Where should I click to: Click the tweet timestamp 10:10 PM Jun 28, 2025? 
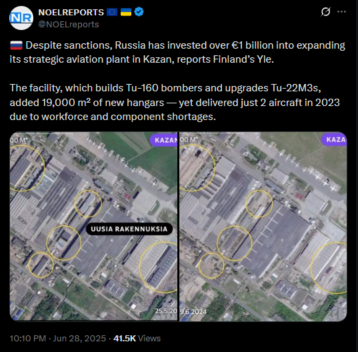[58, 338]
